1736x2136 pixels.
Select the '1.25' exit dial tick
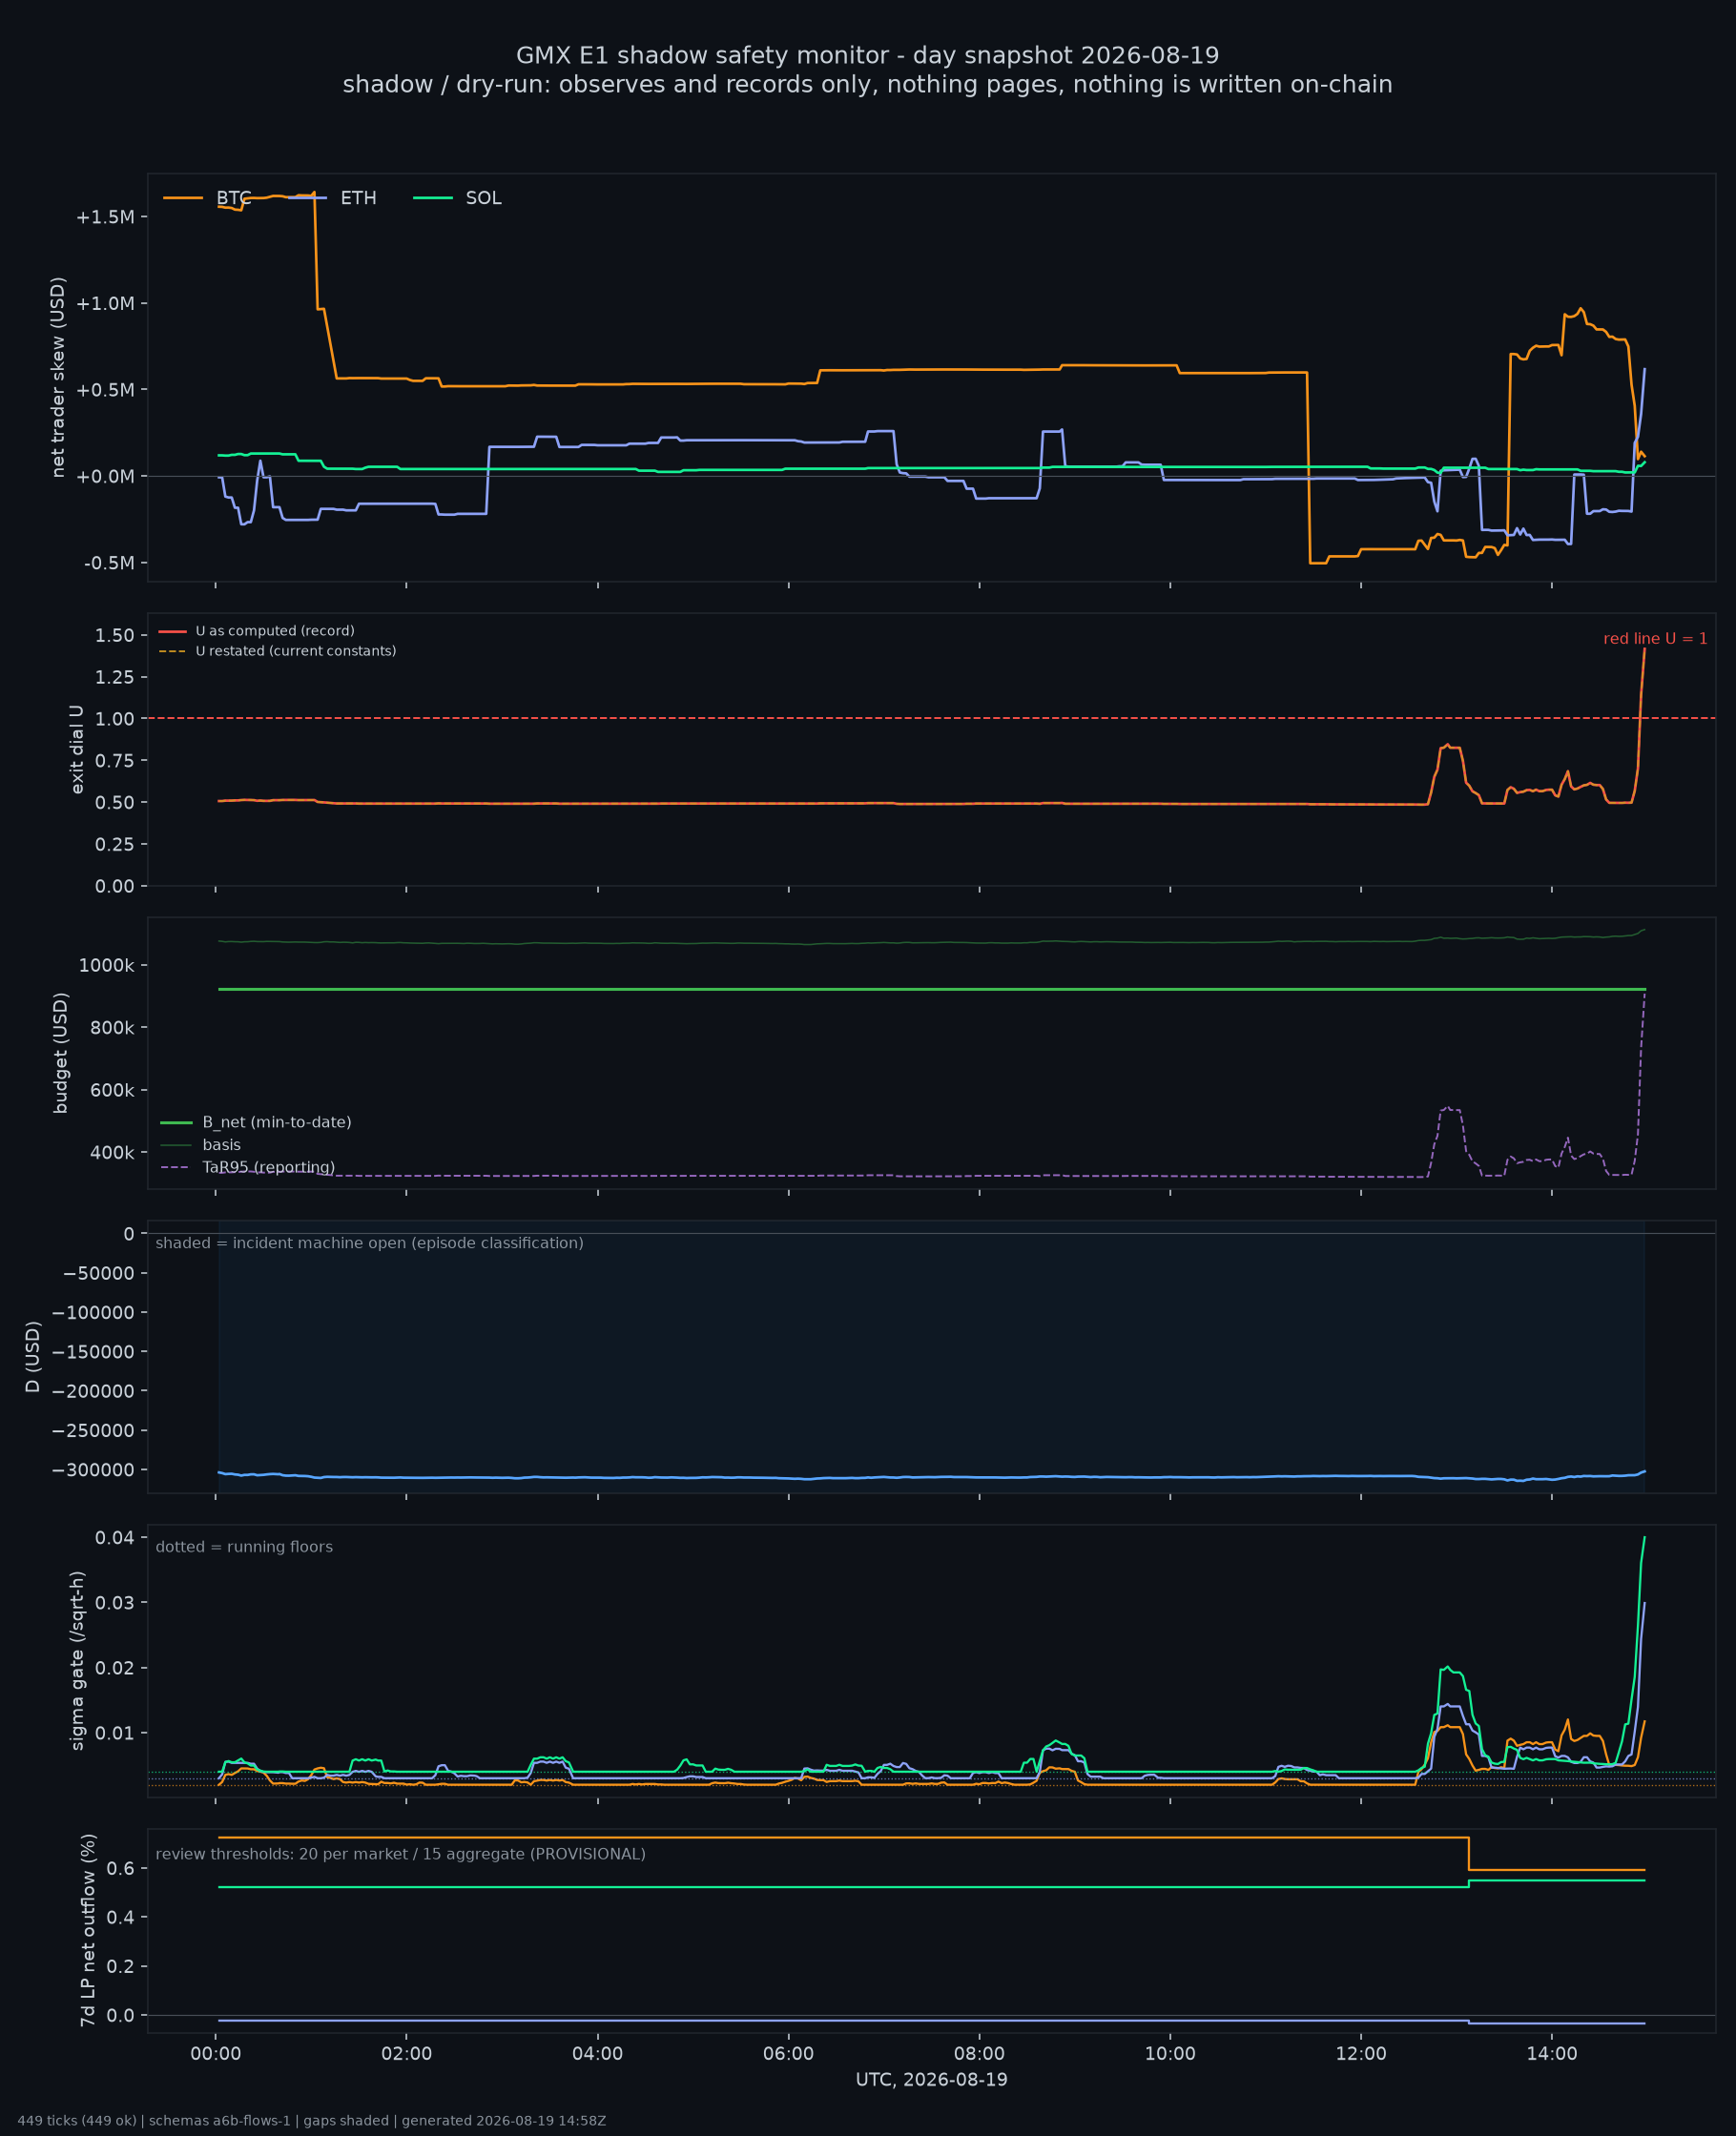[x=114, y=678]
